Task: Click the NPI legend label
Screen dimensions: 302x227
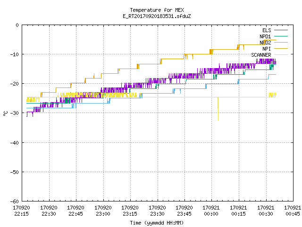Action: (267, 49)
